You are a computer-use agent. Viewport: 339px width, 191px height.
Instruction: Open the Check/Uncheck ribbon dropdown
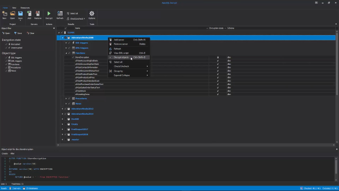(76, 19)
